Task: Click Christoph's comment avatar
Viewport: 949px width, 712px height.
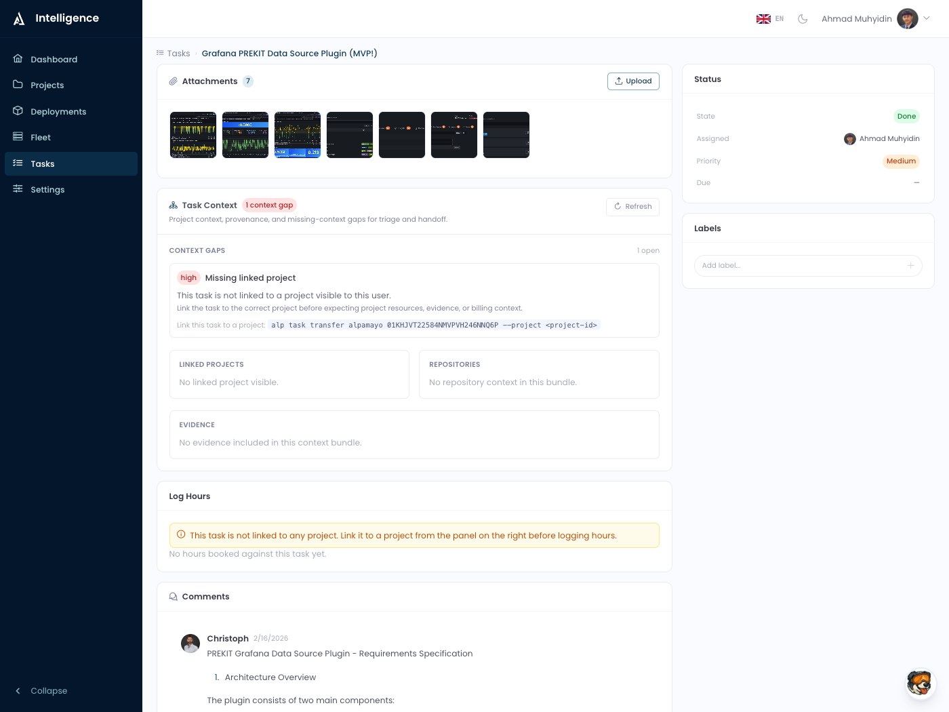Action: click(x=190, y=644)
